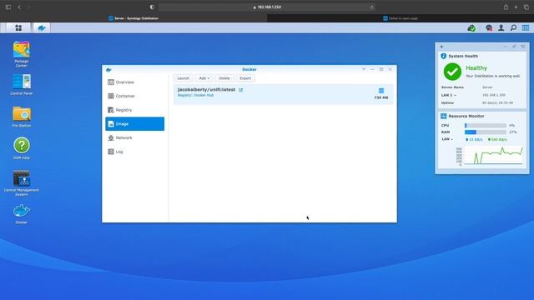
Task: Click the Export button
Action: pos(245,78)
